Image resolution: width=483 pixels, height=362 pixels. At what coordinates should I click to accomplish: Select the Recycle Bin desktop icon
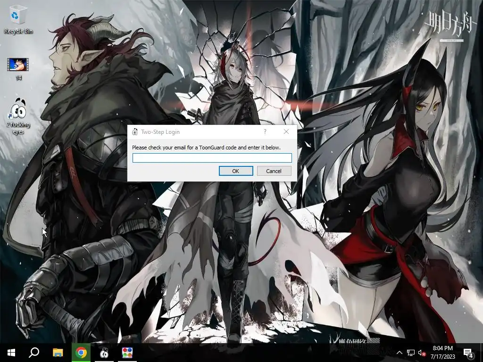[x=18, y=20]
